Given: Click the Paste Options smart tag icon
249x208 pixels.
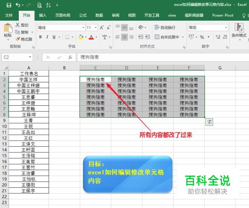Looking at the screenshot, I should pos(209,122).
